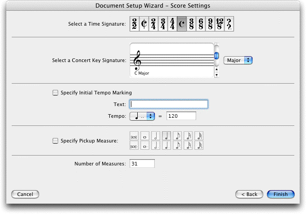
Task: Choose the cut time signature icon
Action: [144, 24]
